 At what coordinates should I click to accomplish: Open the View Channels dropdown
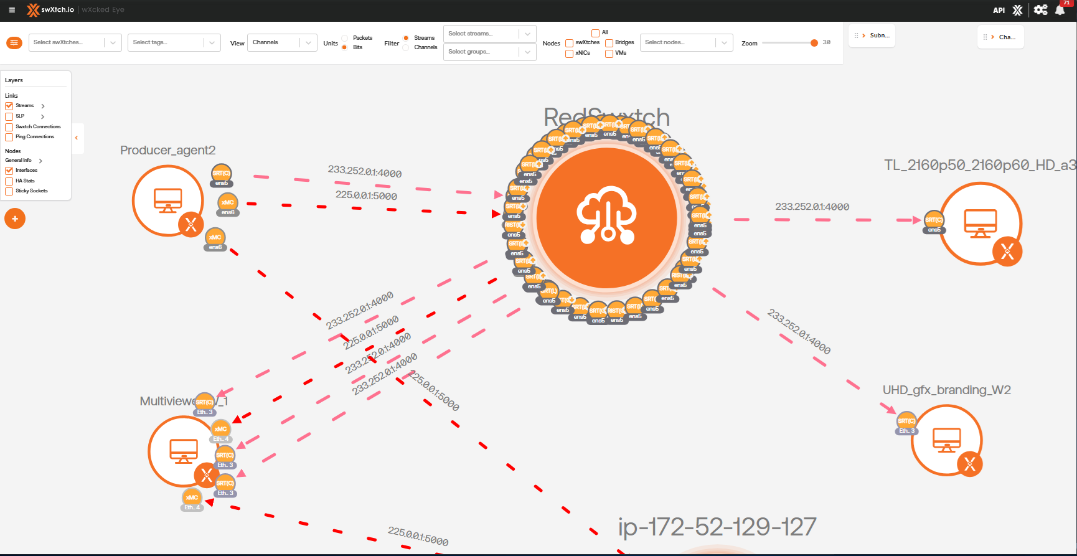[x=282, y=42]
